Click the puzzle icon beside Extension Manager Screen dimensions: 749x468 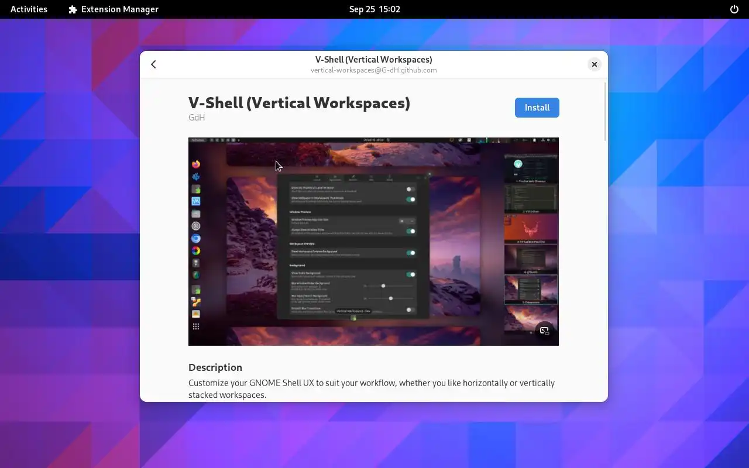73,9
